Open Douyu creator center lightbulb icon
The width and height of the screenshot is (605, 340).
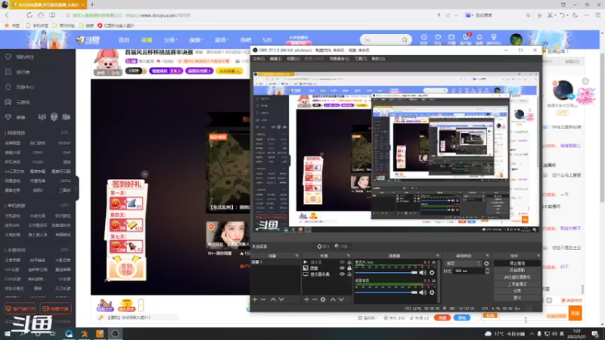(494, 39)
